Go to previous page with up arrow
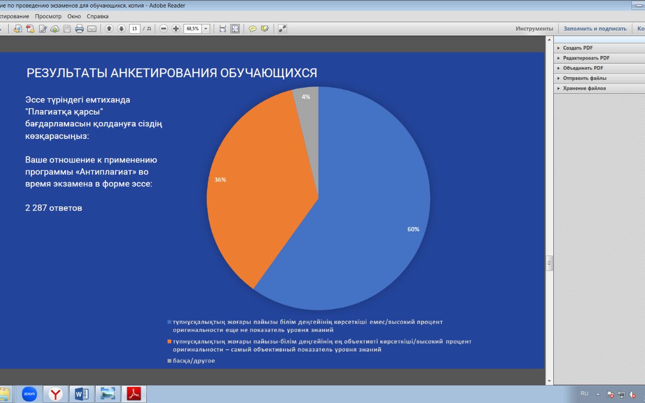This screenshot has height=403, width=645. tap(109, 29)
